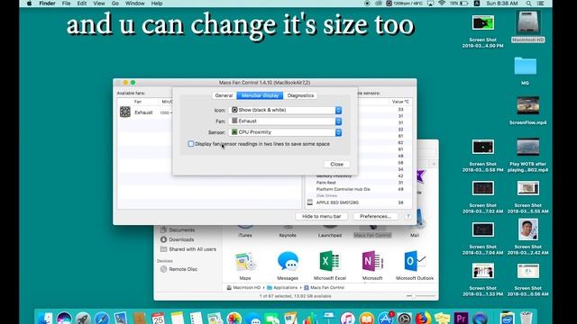Open the battery status menu
The height and width of the screenshot is (324, 577).
click(x=459, y=4)
